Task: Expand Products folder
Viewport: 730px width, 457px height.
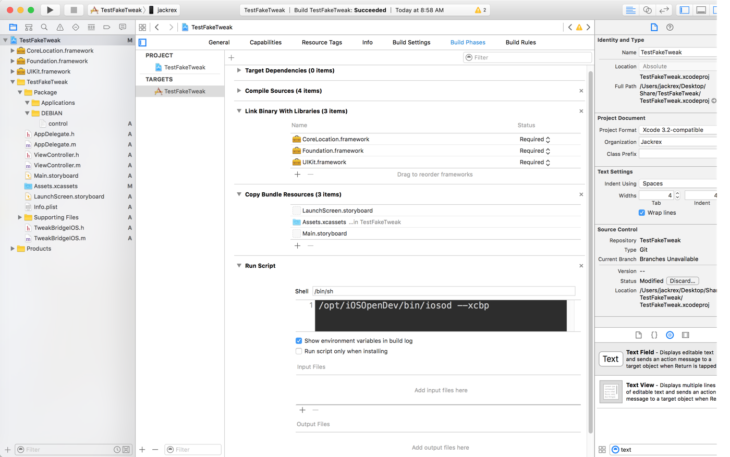Action: tap(13, 249)
